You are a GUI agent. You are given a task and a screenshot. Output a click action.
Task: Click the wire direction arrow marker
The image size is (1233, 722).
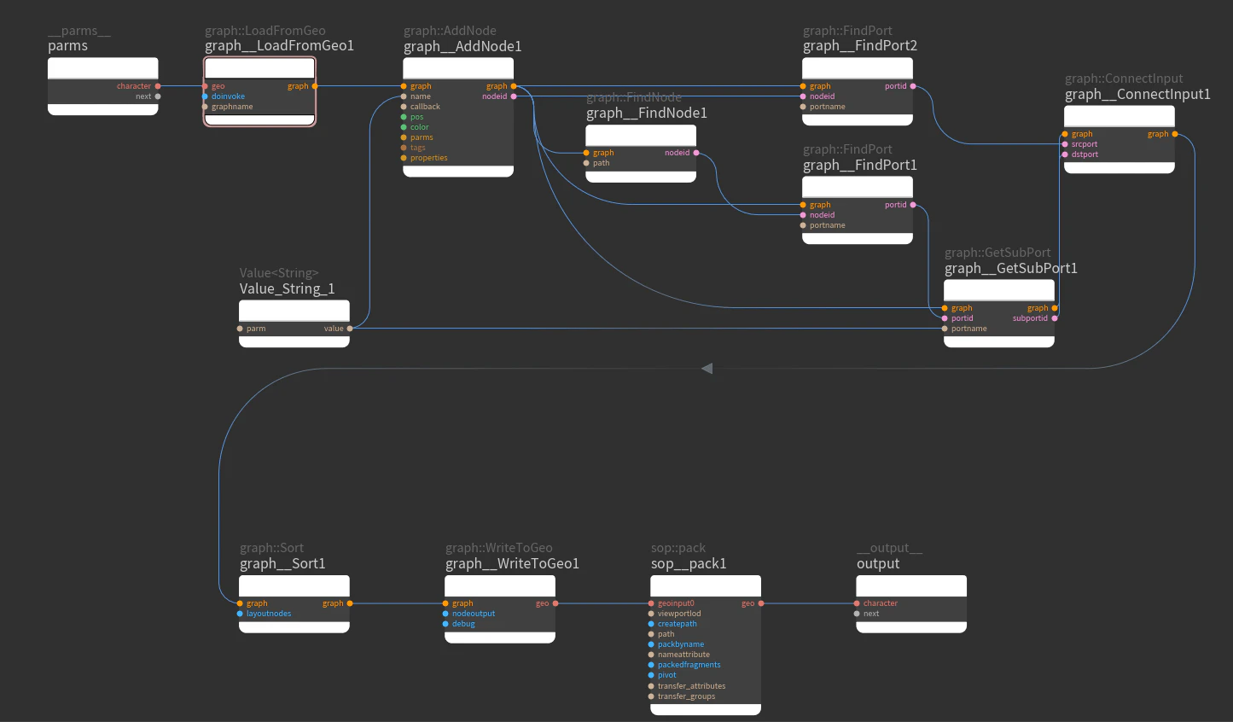pos(707,369)
